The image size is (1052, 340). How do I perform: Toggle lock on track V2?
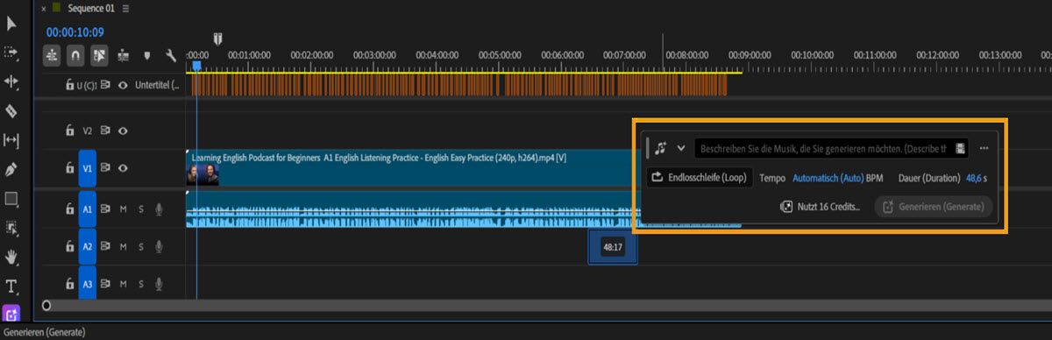pyautogui.click(x=70, y=131)
